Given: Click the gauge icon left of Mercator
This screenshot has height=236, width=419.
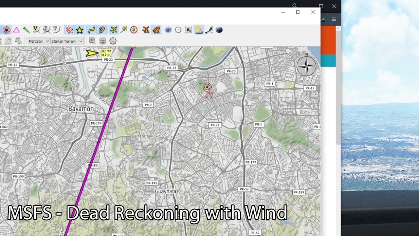Looking at the screenshot, I should pyautogui.click(x=9, y=41).
